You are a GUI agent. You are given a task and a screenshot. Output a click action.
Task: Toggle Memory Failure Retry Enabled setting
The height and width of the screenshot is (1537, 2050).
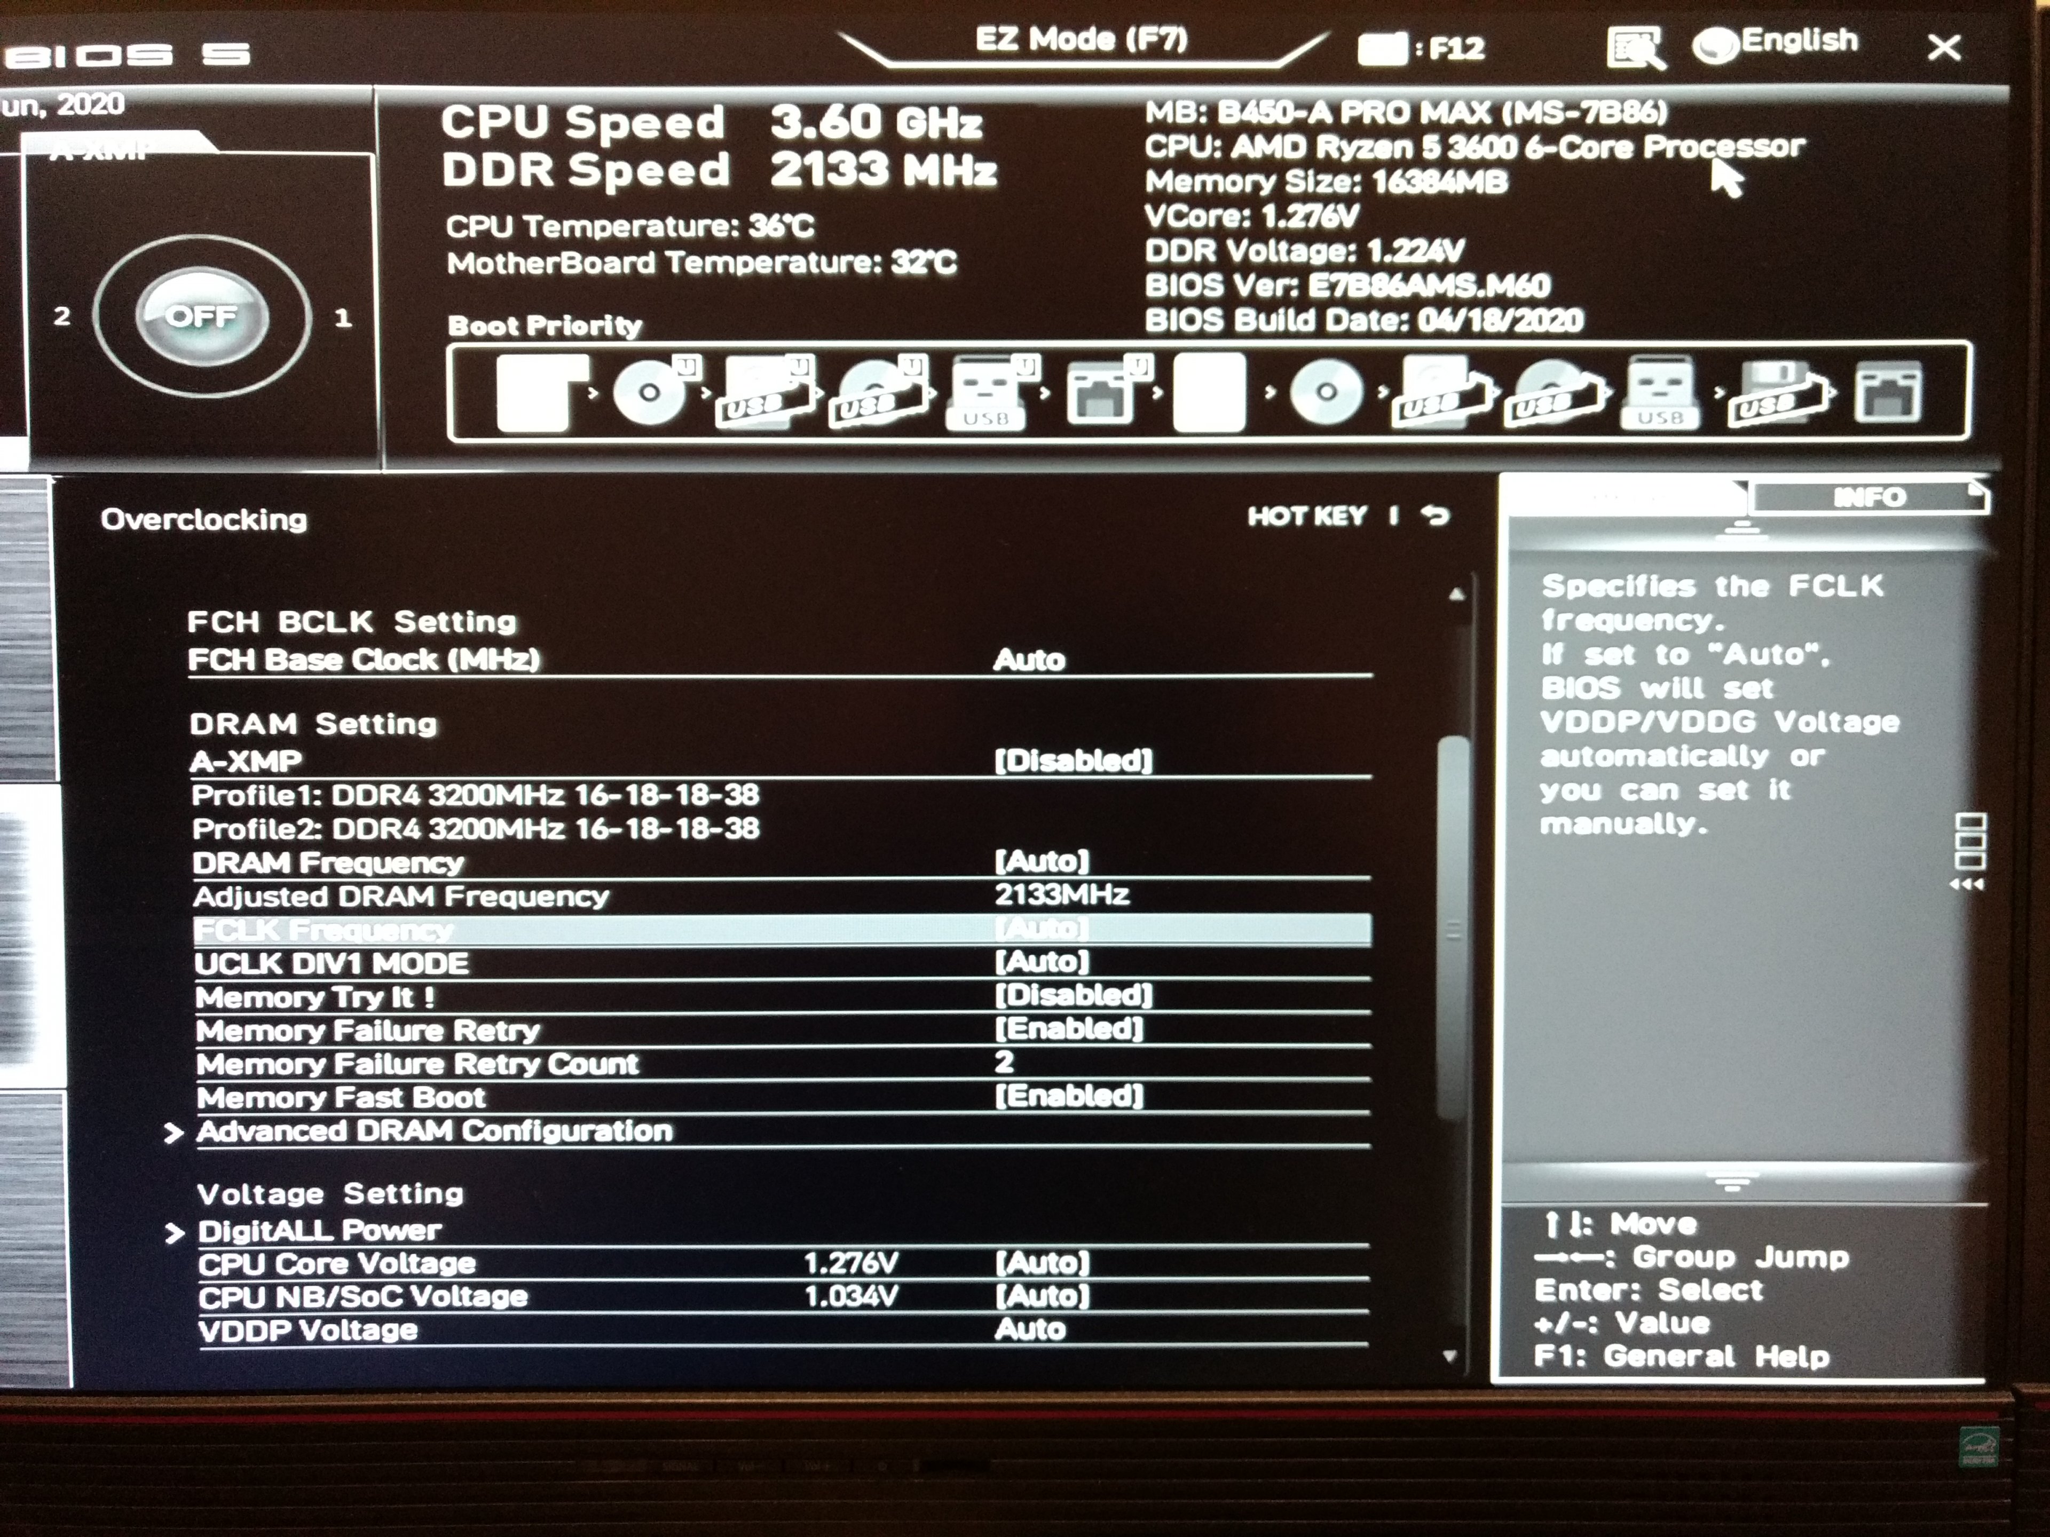click(1069, 1028)
